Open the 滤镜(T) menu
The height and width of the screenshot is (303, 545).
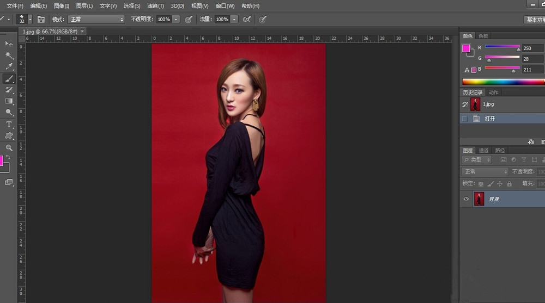coord(155,6)
